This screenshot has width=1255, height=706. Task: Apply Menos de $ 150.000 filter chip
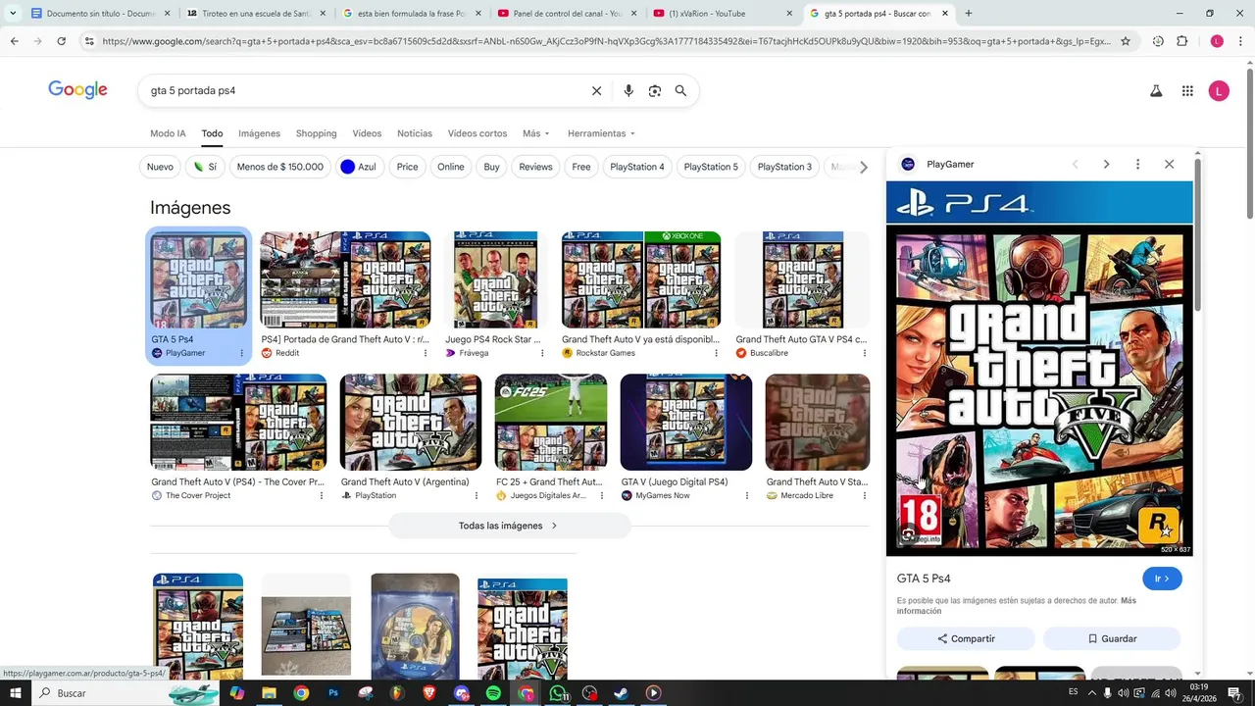[x=279, y=167]
